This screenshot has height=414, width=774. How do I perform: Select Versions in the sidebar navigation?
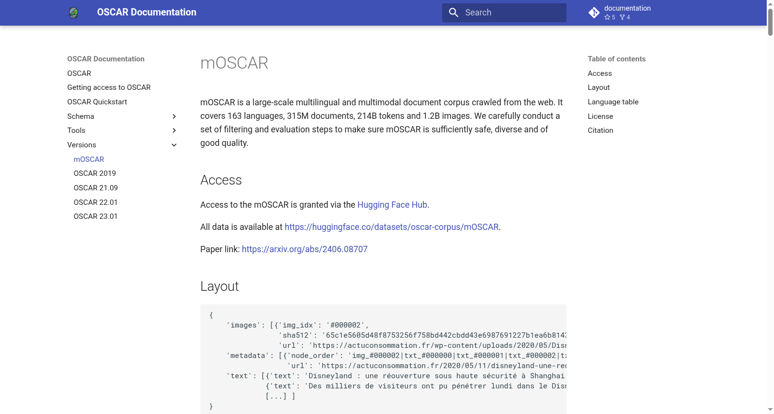point(82,145)
